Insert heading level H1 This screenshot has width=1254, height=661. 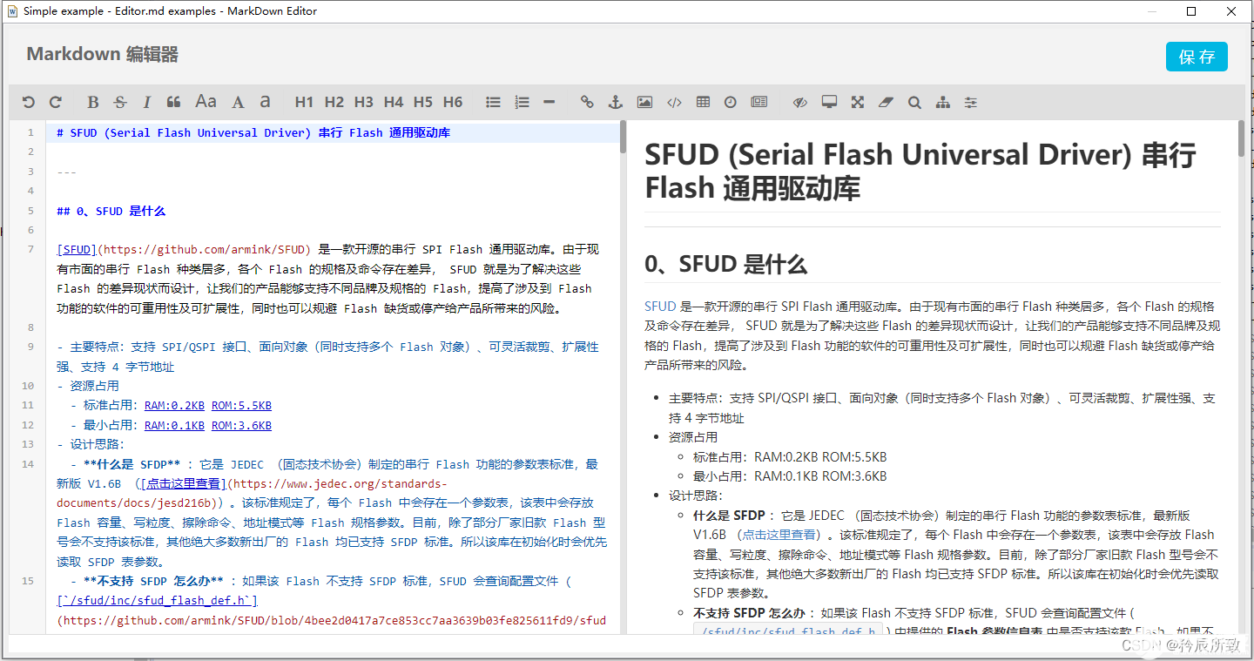click(x=304, y=102)
